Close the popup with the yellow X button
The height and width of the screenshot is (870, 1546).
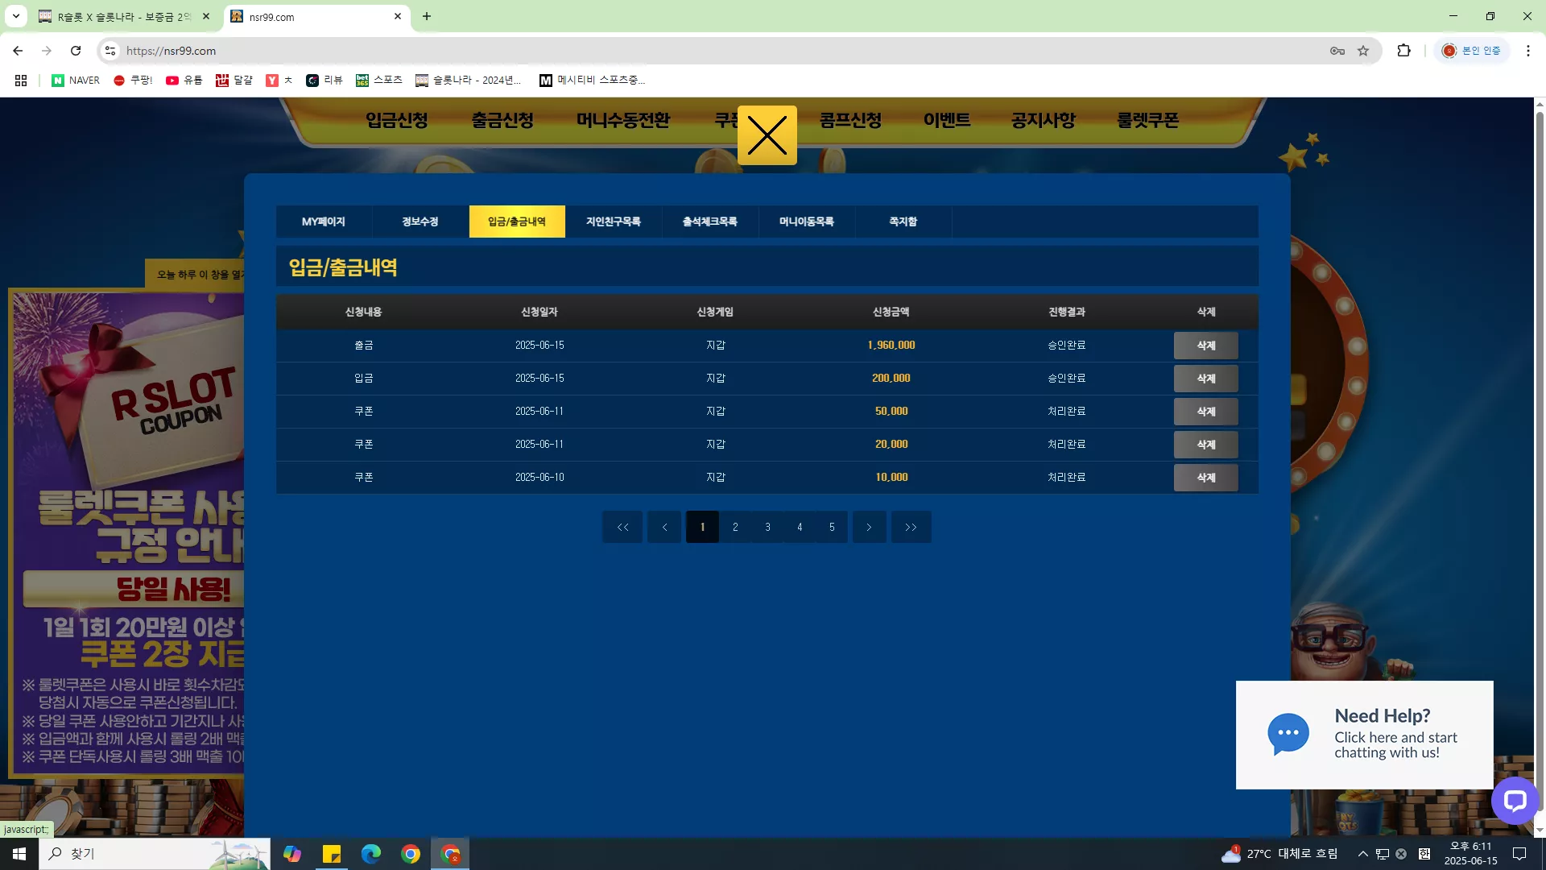pyautogui.click(x=767, y=135)
